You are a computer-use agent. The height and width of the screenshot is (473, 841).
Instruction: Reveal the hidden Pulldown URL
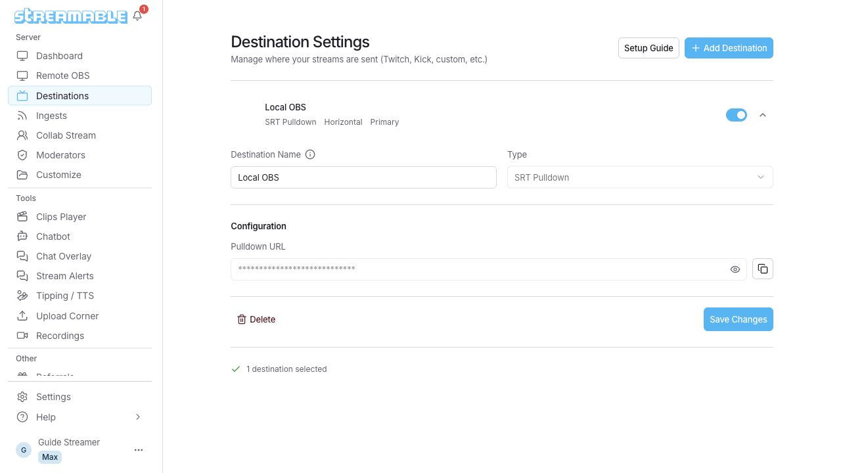pos(735,269)
